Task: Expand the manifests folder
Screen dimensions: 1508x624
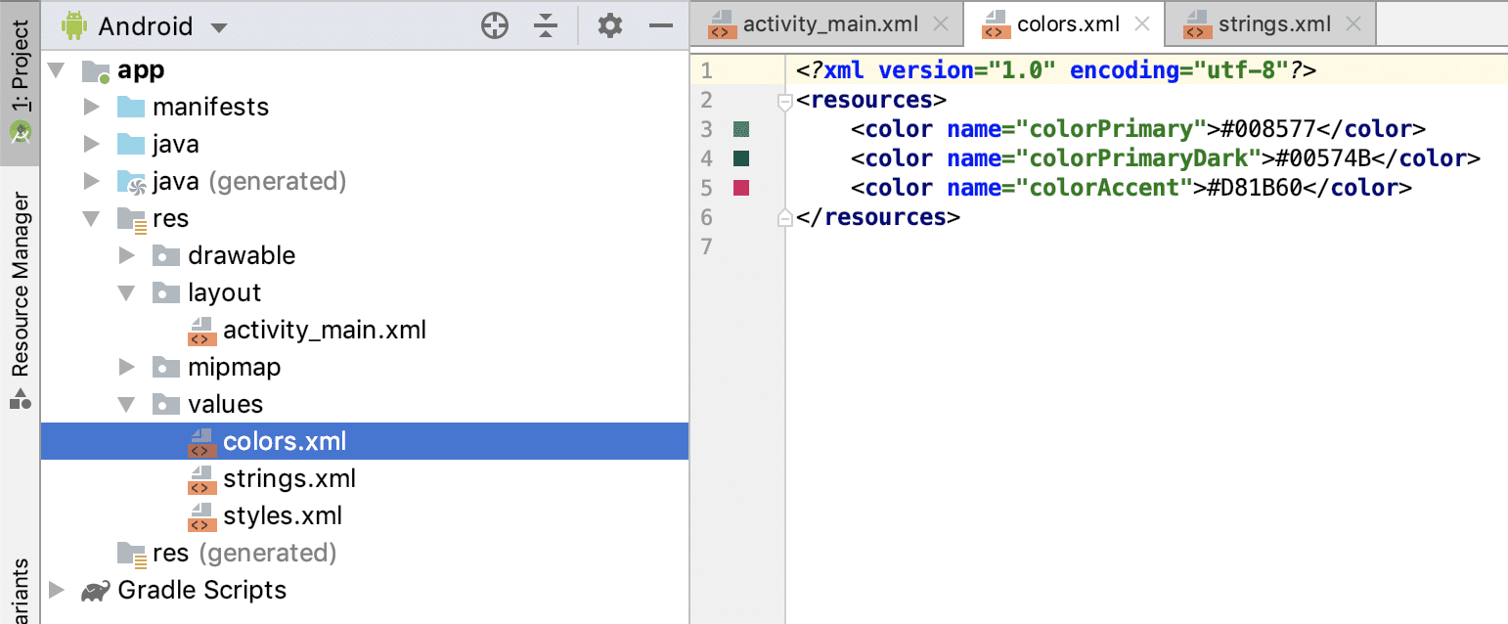Action: 90,107
